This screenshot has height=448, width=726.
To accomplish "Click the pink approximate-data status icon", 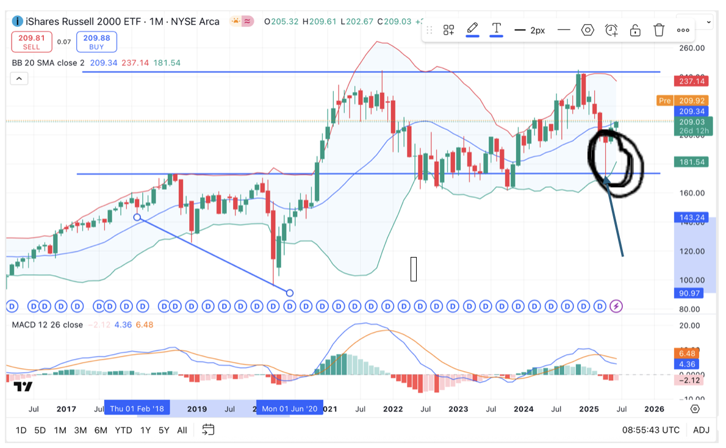I will point(248,21).
